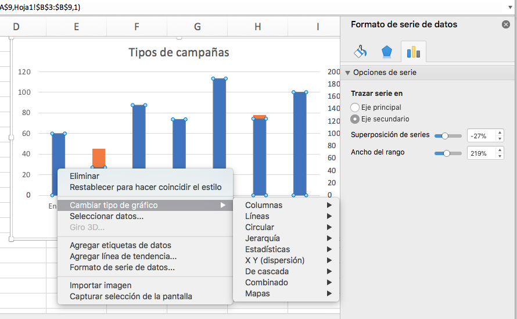Select column H header

click(x=258, y=27)
